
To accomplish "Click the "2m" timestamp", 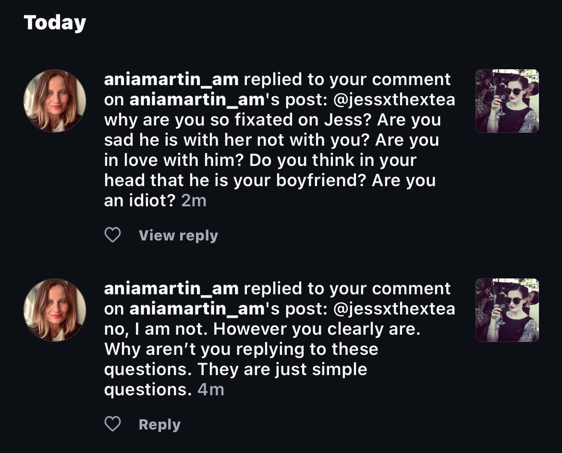I will (x=194, y=201).
